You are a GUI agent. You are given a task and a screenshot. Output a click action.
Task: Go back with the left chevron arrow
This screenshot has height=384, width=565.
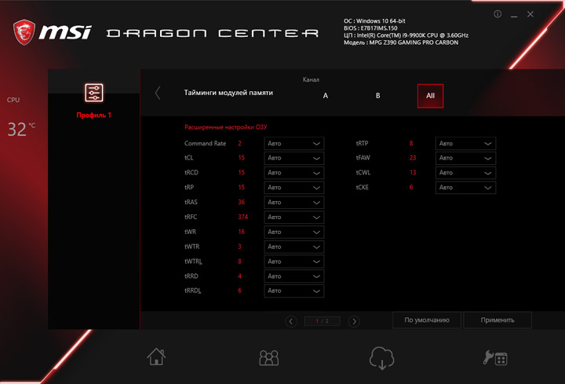pyautogui.click(x=158, y=93)
